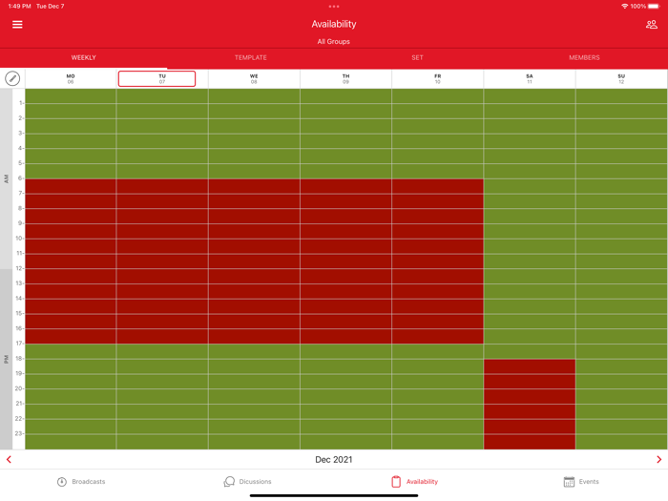This screenshot has height=501, width=668.
Task: Switch to the WEEKLY tab
Action: click(84, 57)
